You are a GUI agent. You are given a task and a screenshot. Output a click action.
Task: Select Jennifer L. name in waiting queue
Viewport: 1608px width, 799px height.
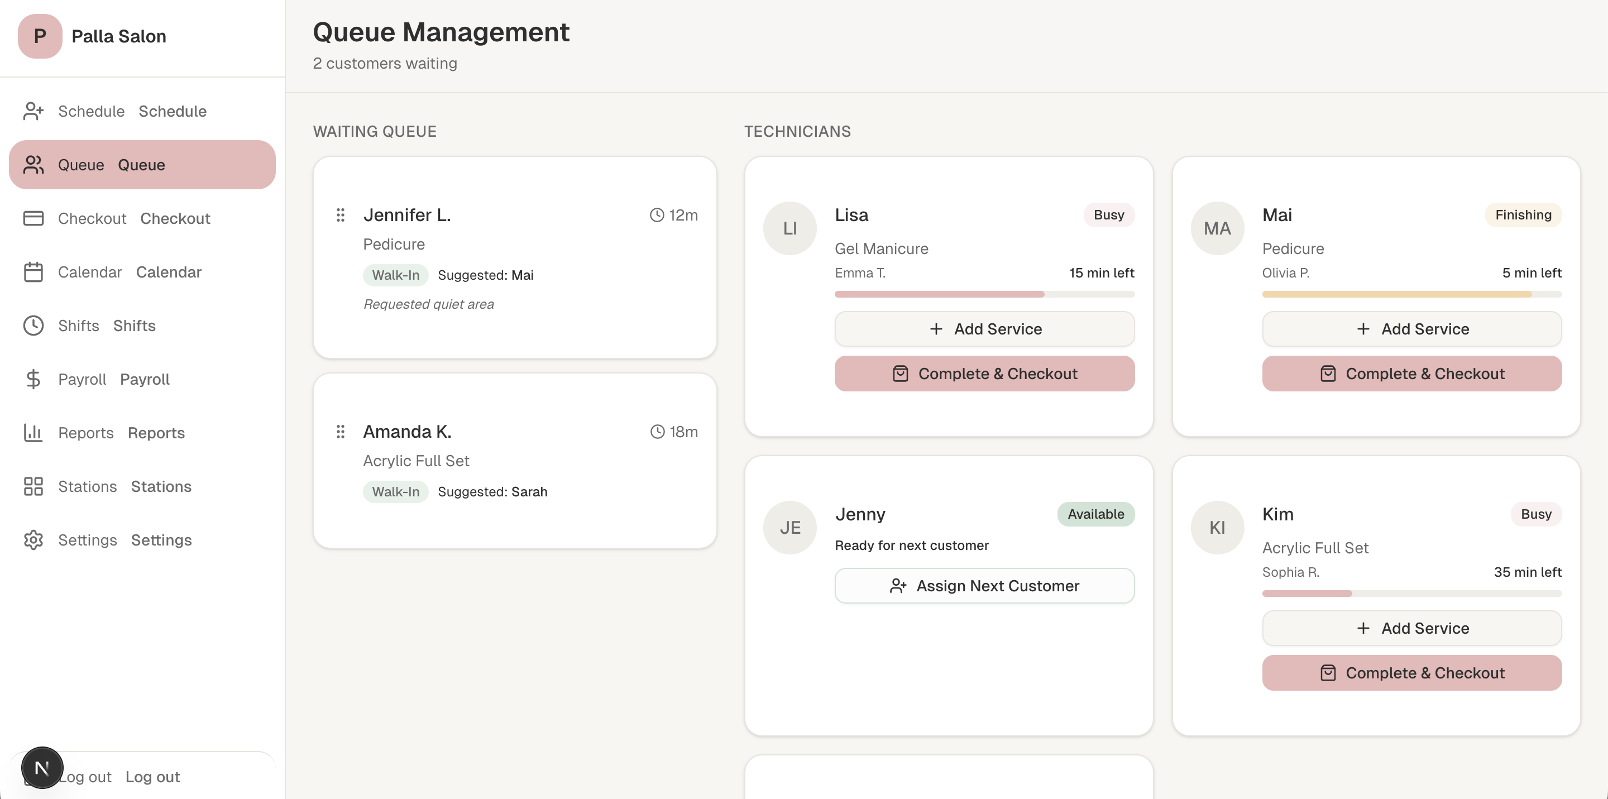tap(407, 216)
